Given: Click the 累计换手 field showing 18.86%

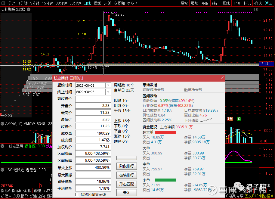Looking at the screenshot, I should tap(93, 182).
